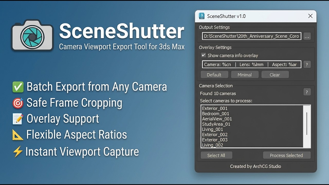Apply the Minimal overlay preset
The image size is (329, 185).
tap(244, 75)
